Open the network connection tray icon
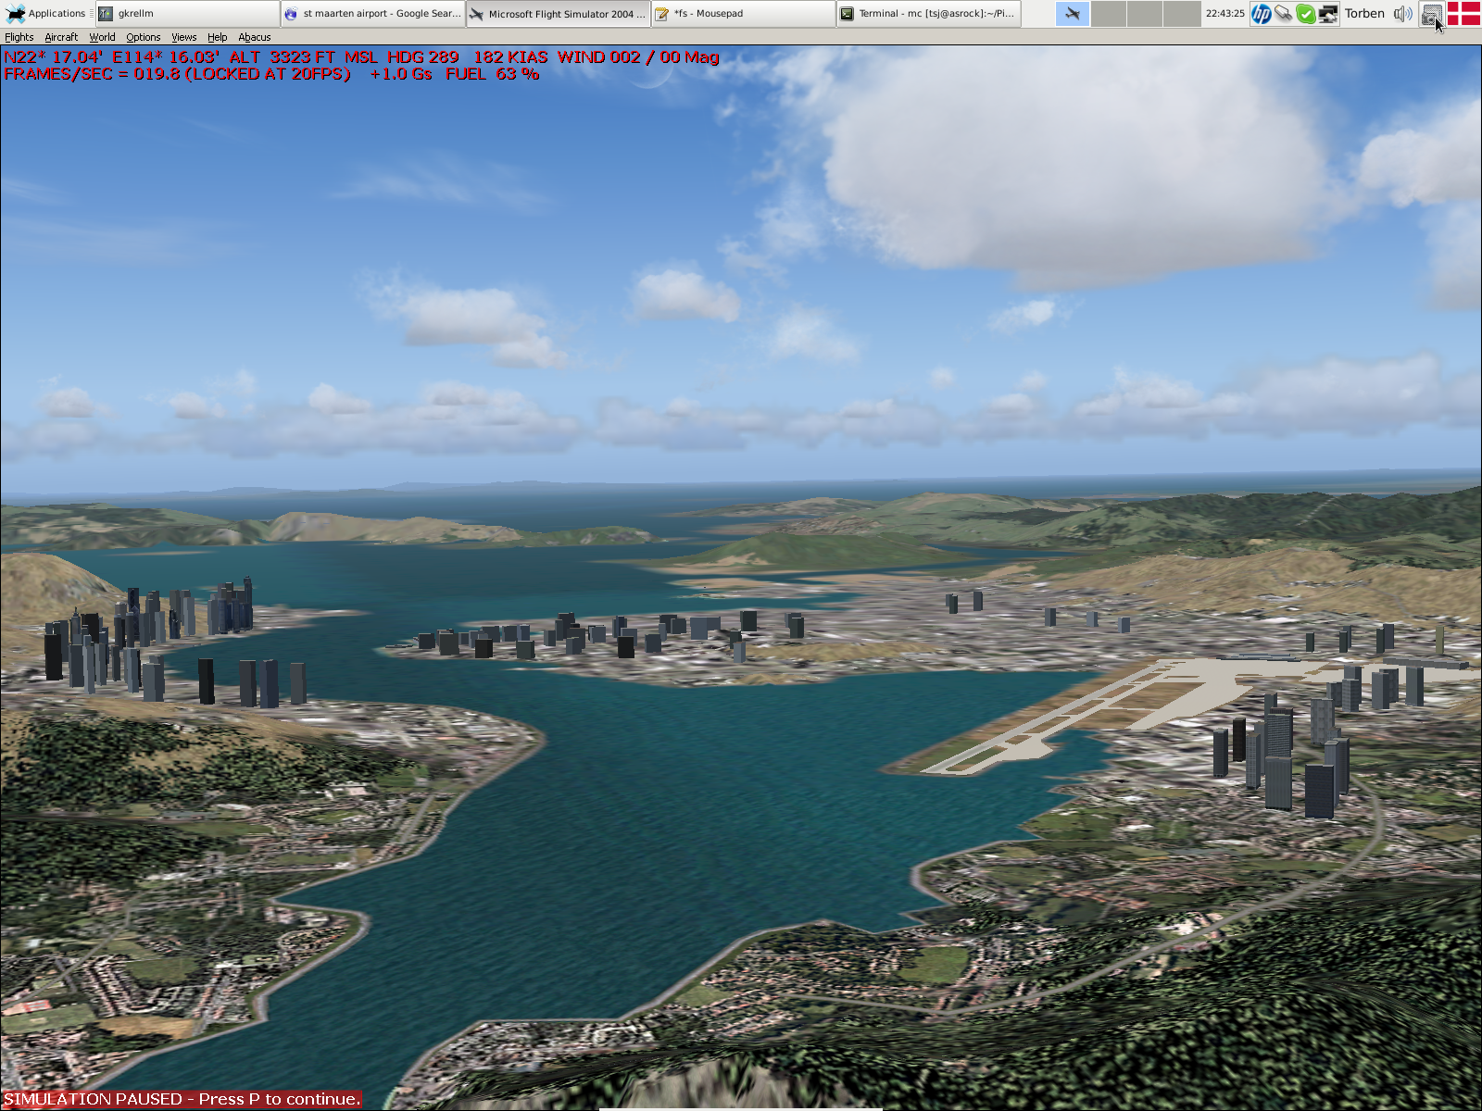The image size is (1482, 1111). [1327, 14]
